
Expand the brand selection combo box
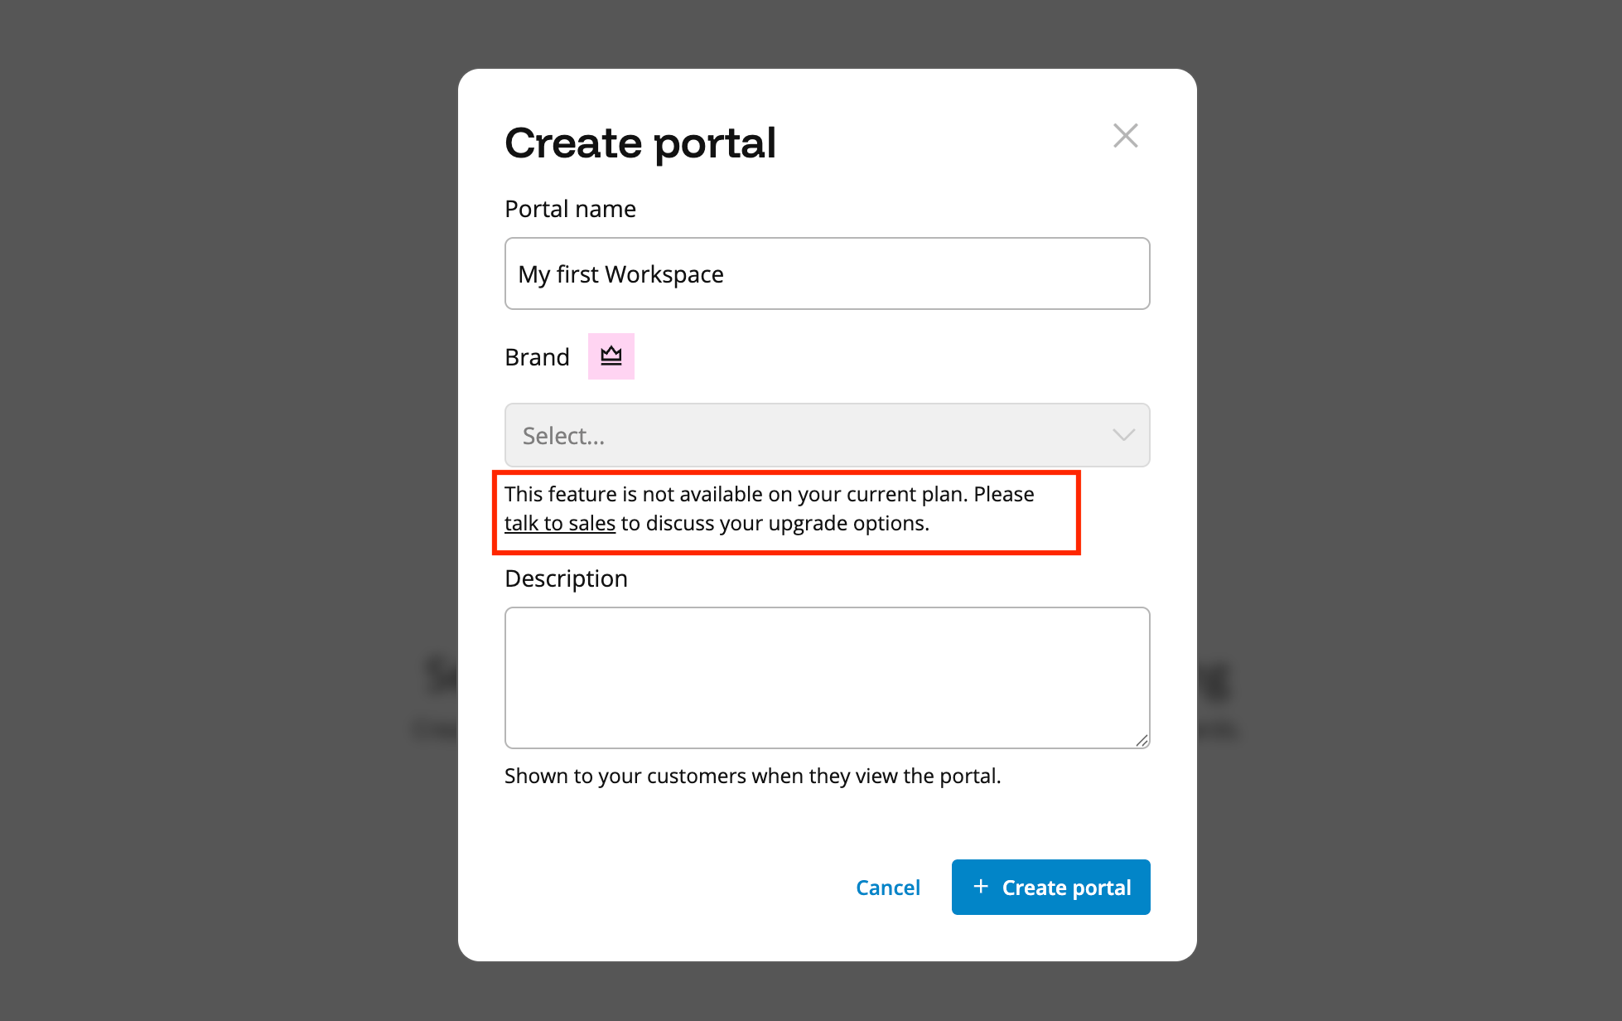point(826,435)
